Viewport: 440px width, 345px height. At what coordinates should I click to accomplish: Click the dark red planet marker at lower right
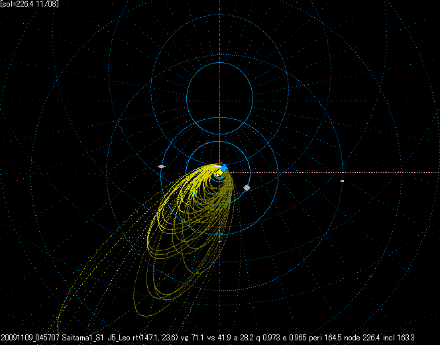click(370, 277)
